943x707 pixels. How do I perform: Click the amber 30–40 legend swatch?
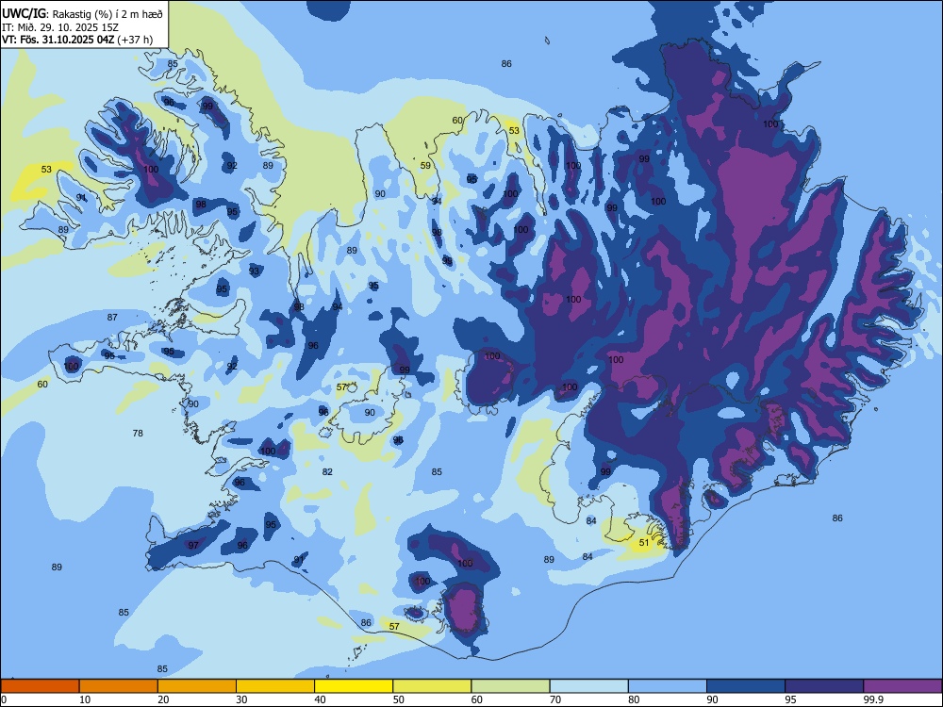(275, 686)
